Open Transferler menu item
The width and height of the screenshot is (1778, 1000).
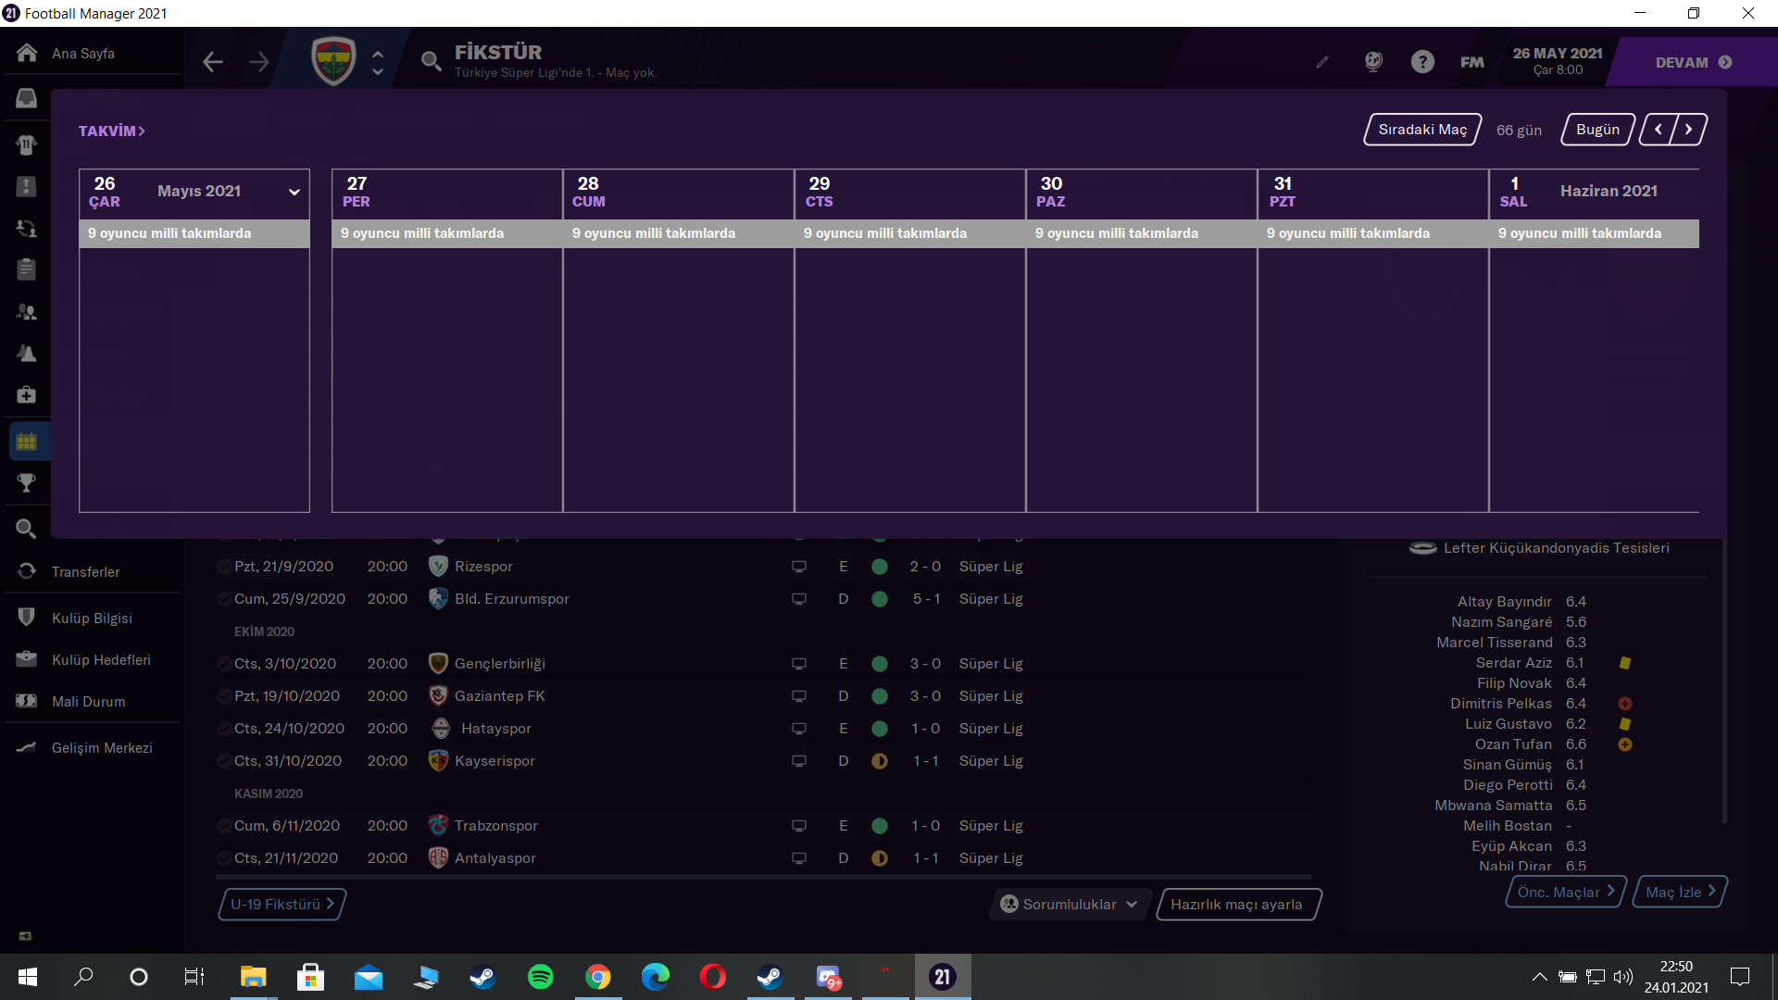85,572
